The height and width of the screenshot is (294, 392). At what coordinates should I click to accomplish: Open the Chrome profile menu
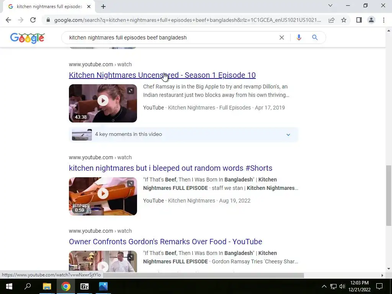(x=371, y=20)
